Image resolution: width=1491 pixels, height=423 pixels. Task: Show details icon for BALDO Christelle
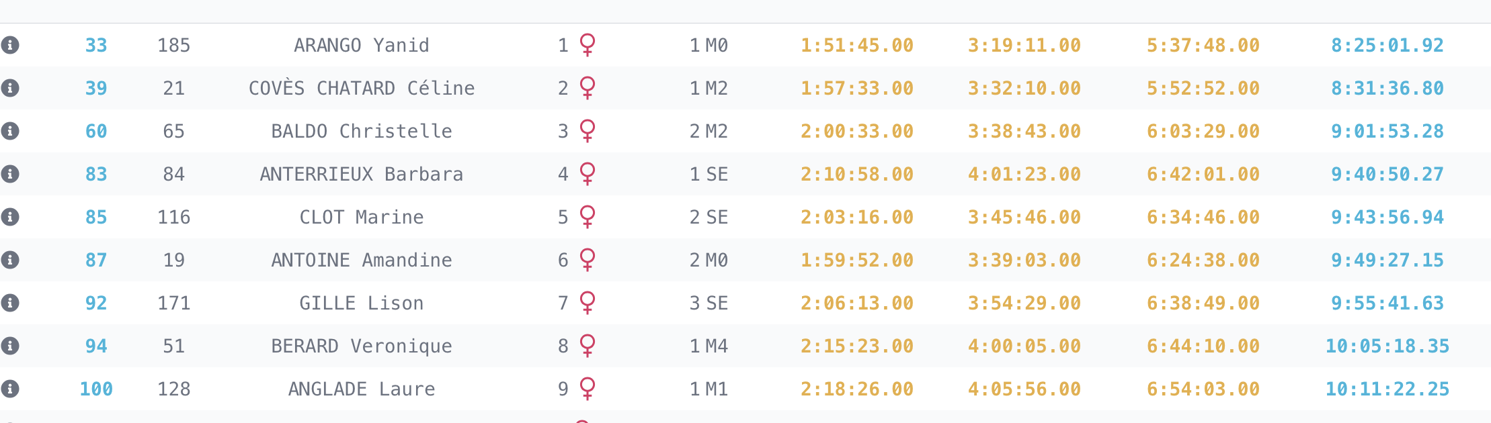10,131
